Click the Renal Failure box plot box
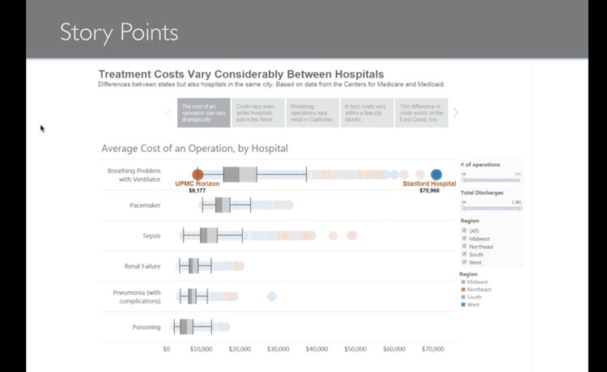 (193, 266)
